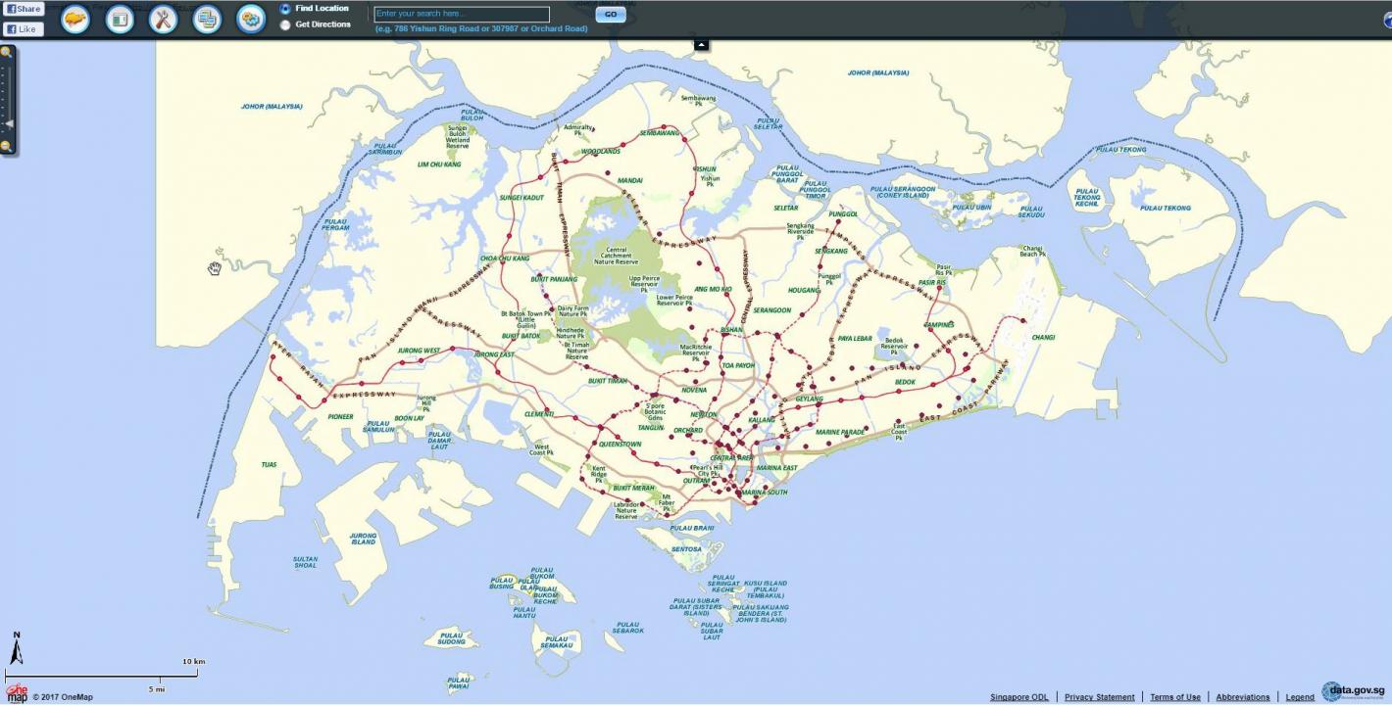The width and height of the screenshot is (1392, 705).
Task: Click the Facebook Like icon
Action: (24, 28)
